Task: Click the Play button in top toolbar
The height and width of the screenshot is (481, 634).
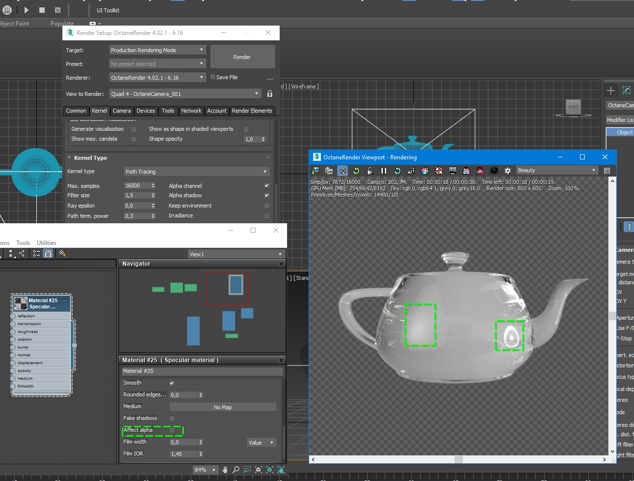Action: tap(27, 10)
